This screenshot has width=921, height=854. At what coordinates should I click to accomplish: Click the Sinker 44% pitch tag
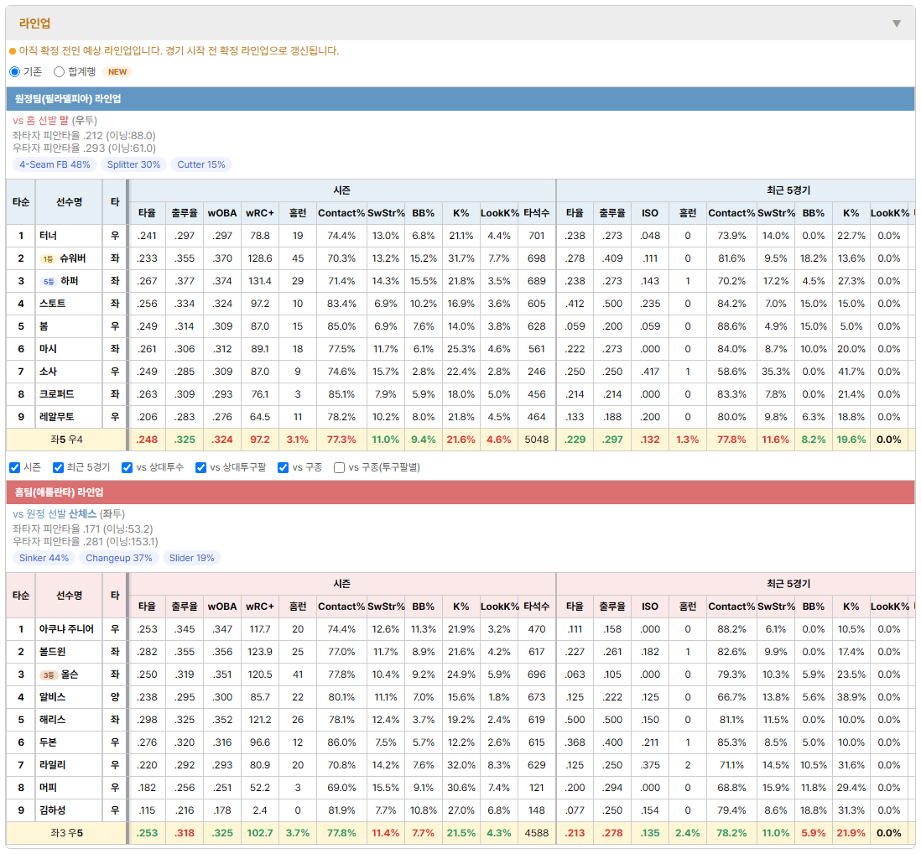pyautogui.click(x=44, y=558)
